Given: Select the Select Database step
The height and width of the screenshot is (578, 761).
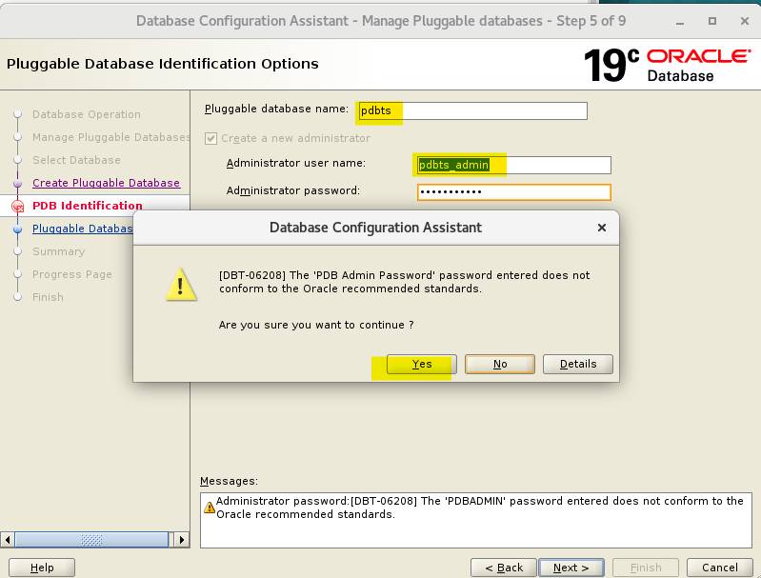Looking at the screenshot, I should tap(76, 160).
